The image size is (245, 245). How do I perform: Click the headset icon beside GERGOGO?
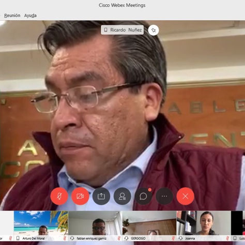point(126,238)
